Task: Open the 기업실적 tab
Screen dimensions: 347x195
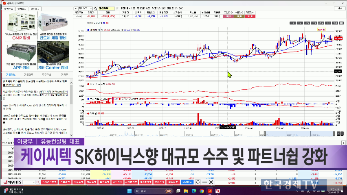Action: (x=28, y=74)
